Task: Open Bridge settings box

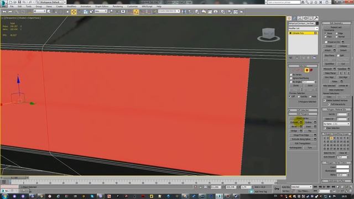Action: point(301,131)
